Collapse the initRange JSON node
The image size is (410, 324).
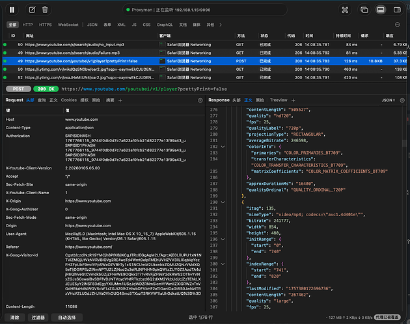(x=223, y=239)
